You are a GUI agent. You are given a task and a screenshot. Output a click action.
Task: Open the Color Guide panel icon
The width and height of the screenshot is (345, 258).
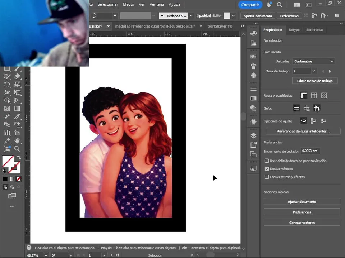point(253,43)
